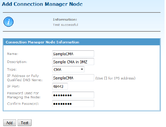
Task: Click the Confirm Password: label
Action: coord(23,104)
